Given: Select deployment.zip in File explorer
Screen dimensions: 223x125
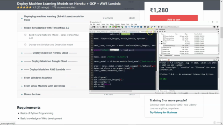Looking at the screenshot, I should [167, 48].
